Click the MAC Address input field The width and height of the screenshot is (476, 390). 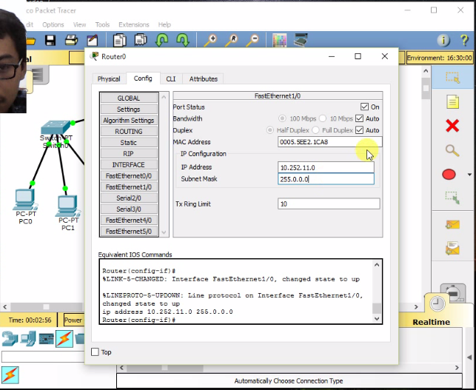329,142
